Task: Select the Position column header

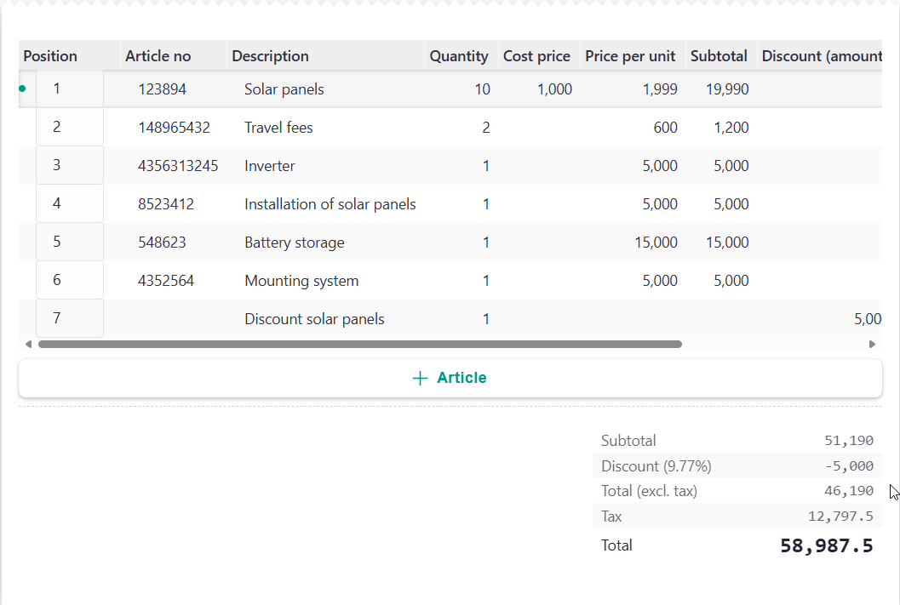Action: point(51,56)
